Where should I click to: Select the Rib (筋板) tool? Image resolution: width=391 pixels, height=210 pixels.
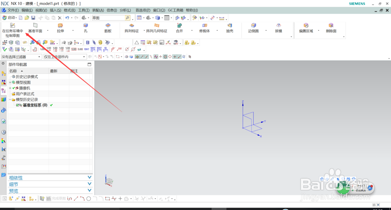point(108,28)
